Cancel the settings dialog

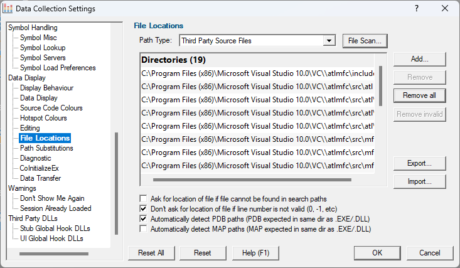coord(430,253)
